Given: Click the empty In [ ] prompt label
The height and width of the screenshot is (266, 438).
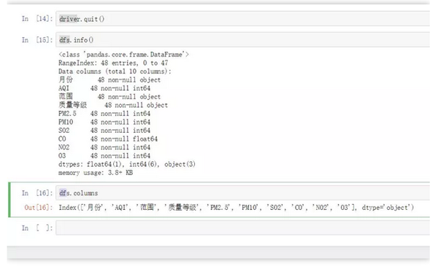Looking at the screenshot, I should pos(37,228).
